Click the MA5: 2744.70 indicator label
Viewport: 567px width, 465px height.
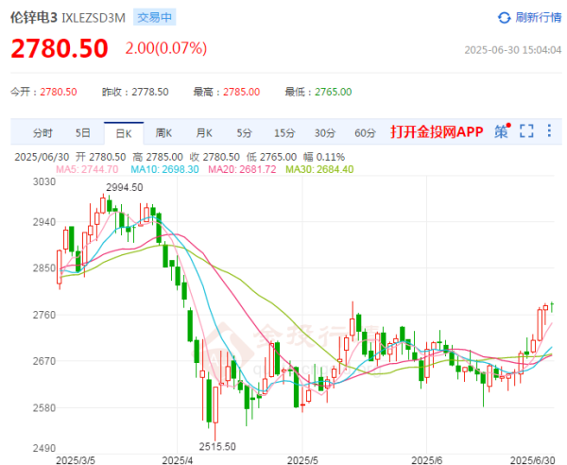[x=87, y=169]
